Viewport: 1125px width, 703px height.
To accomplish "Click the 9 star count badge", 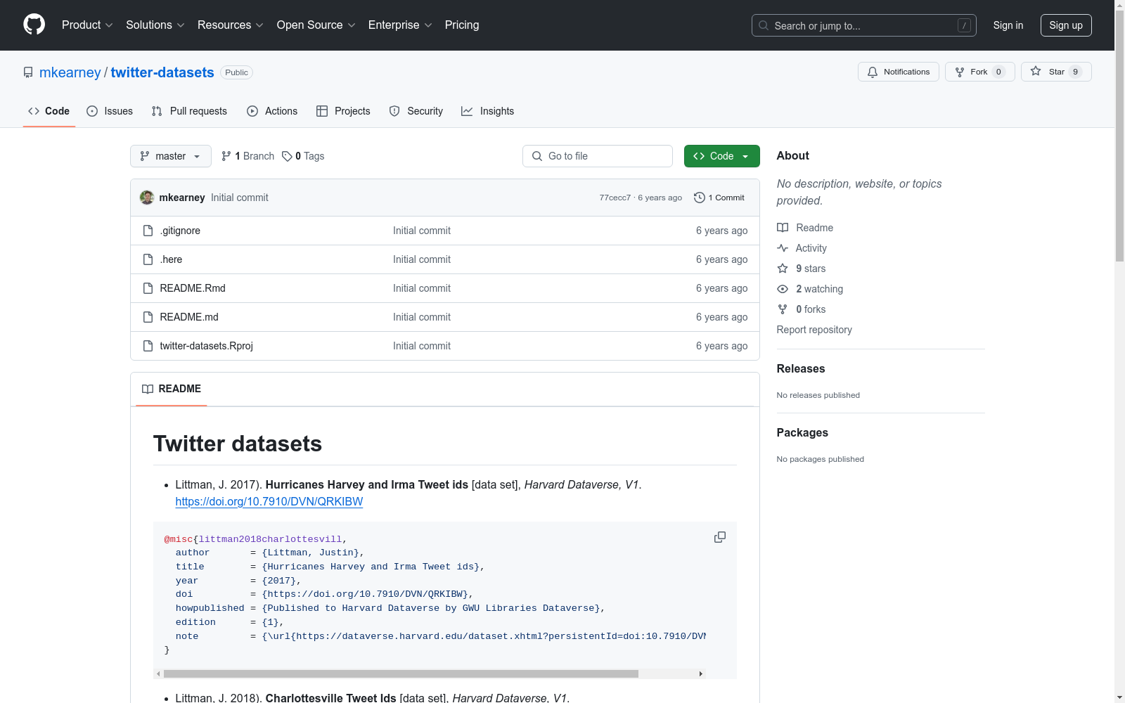I will [x=1075, y=72].
